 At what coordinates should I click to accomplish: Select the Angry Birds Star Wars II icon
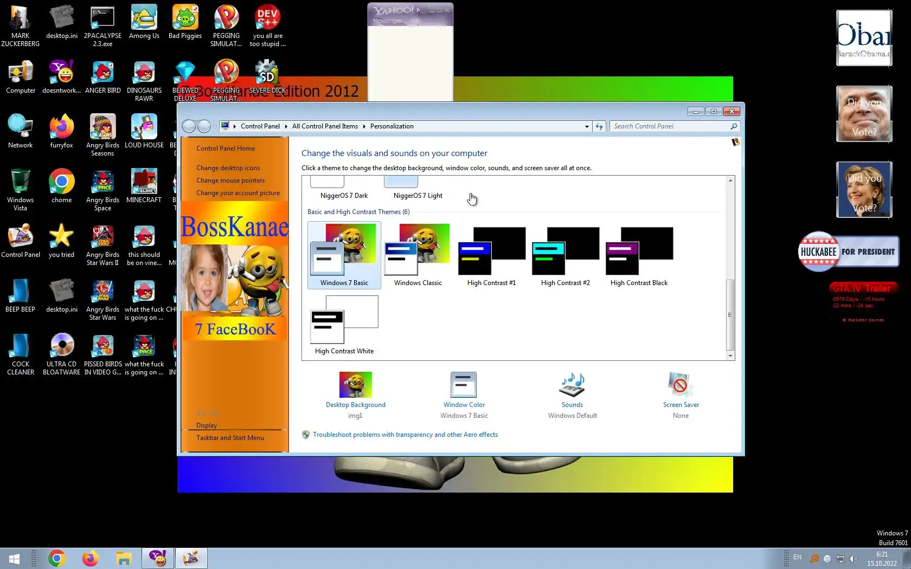[102, 244]
